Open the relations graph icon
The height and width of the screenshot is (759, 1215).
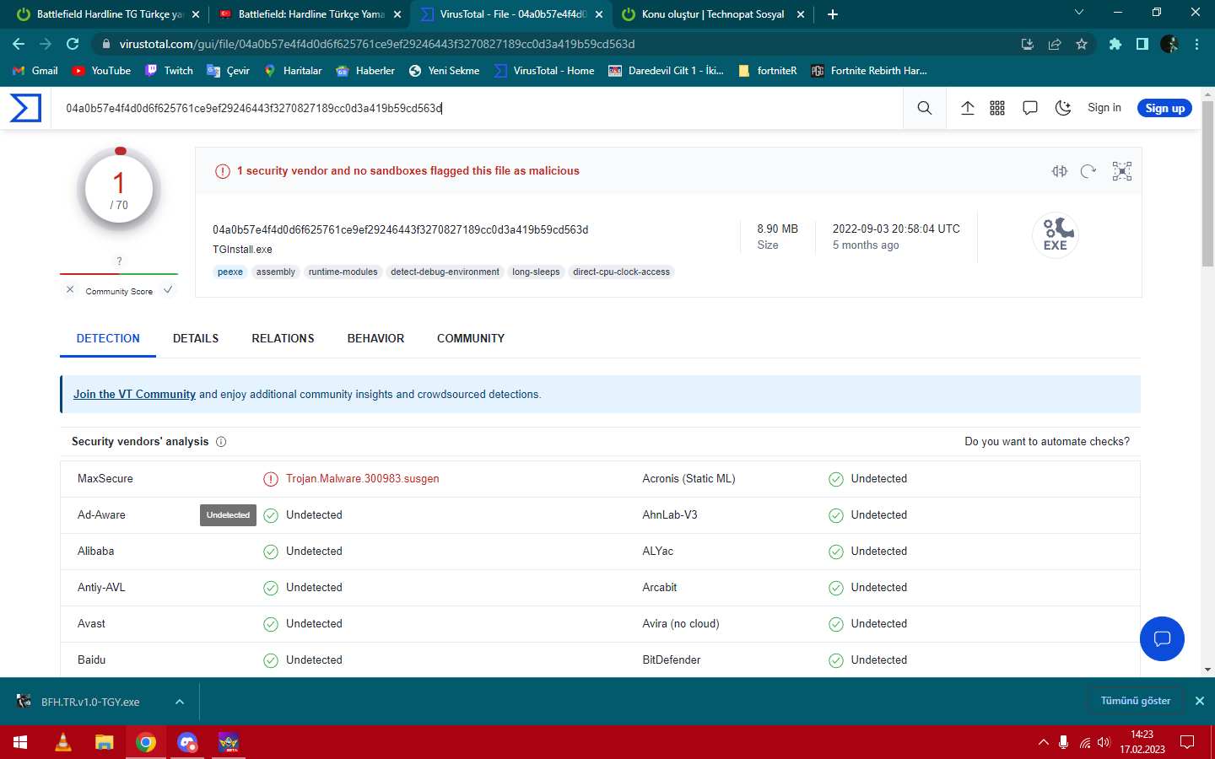coord(1122,171)
